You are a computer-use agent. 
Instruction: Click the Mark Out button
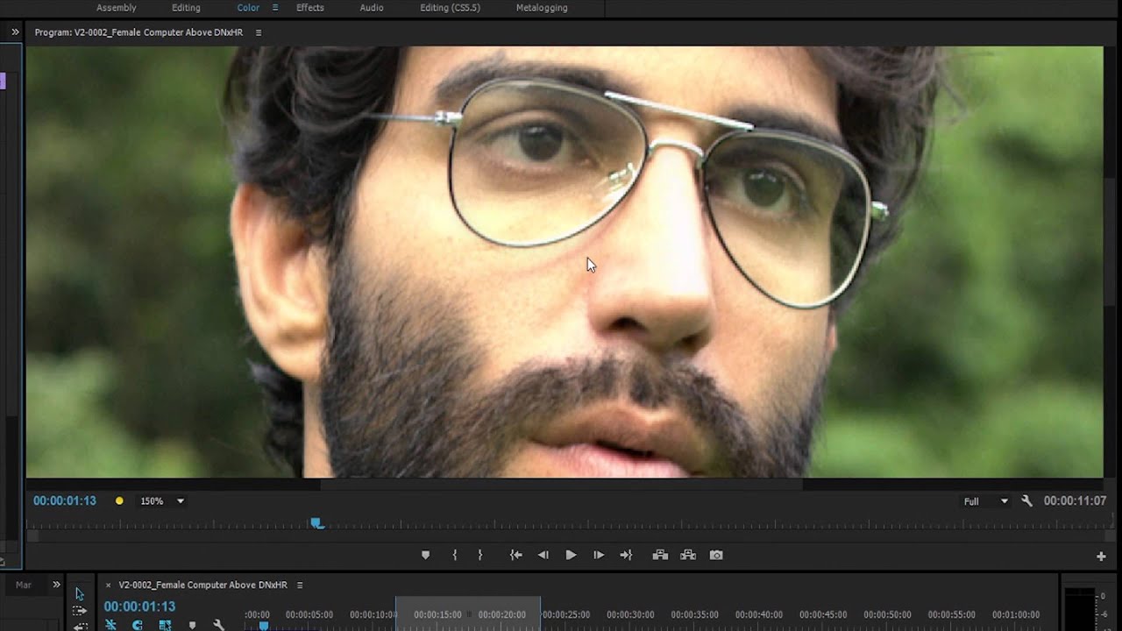click(479, 555)
